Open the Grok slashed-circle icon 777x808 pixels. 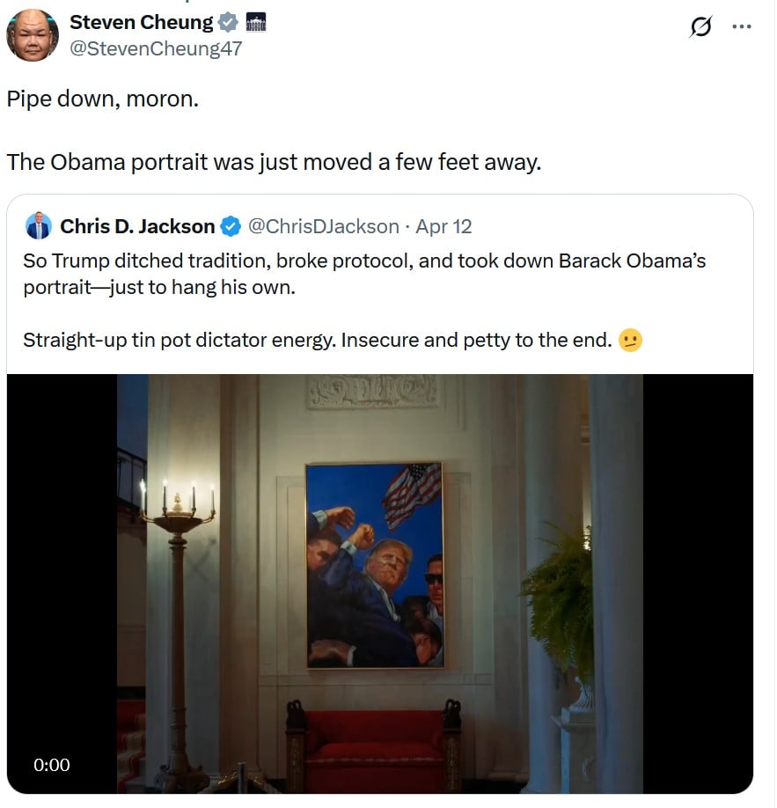[701, 27]
